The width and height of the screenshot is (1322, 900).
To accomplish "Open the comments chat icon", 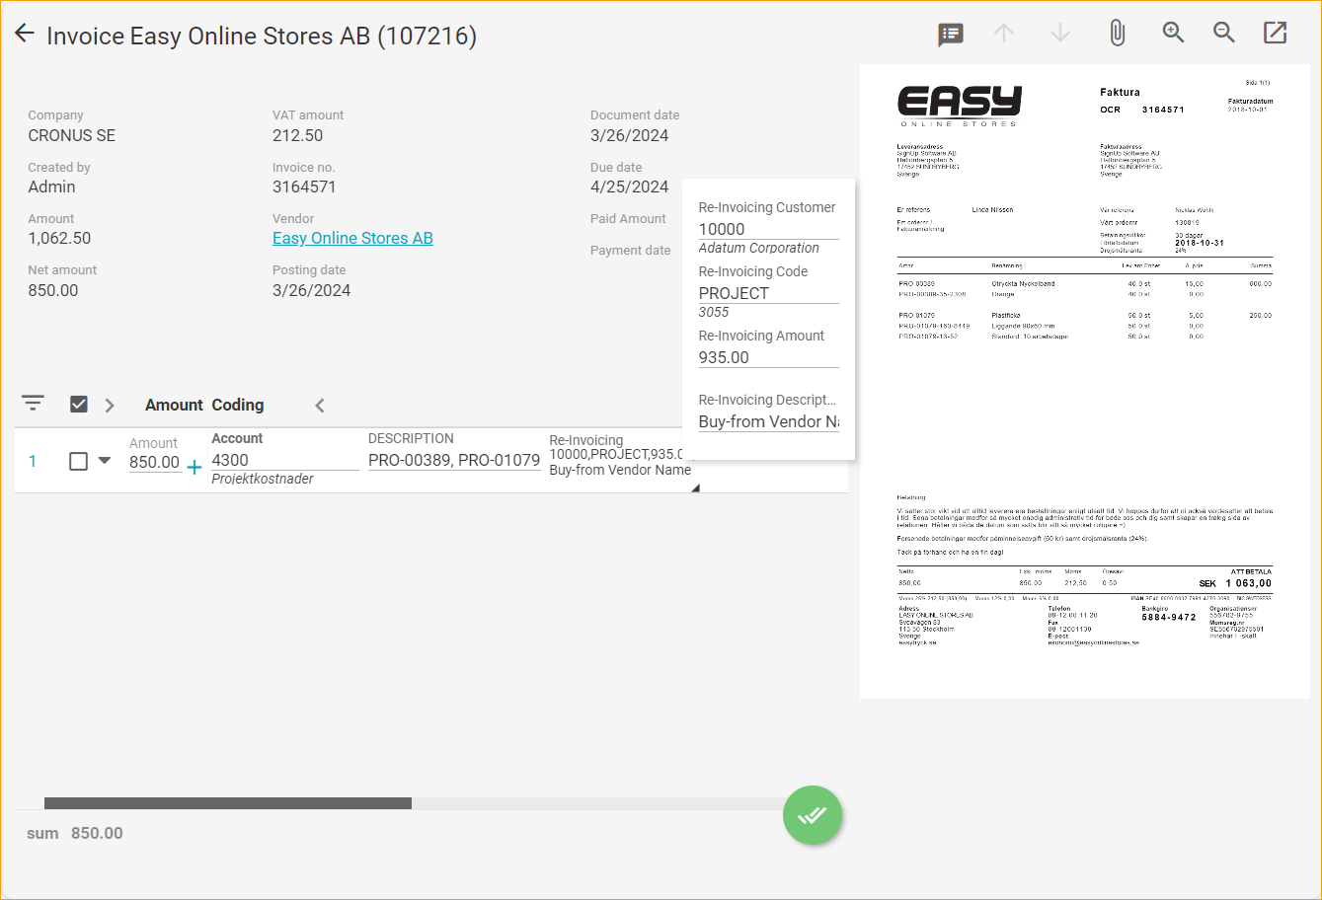I will coord(950,35).
